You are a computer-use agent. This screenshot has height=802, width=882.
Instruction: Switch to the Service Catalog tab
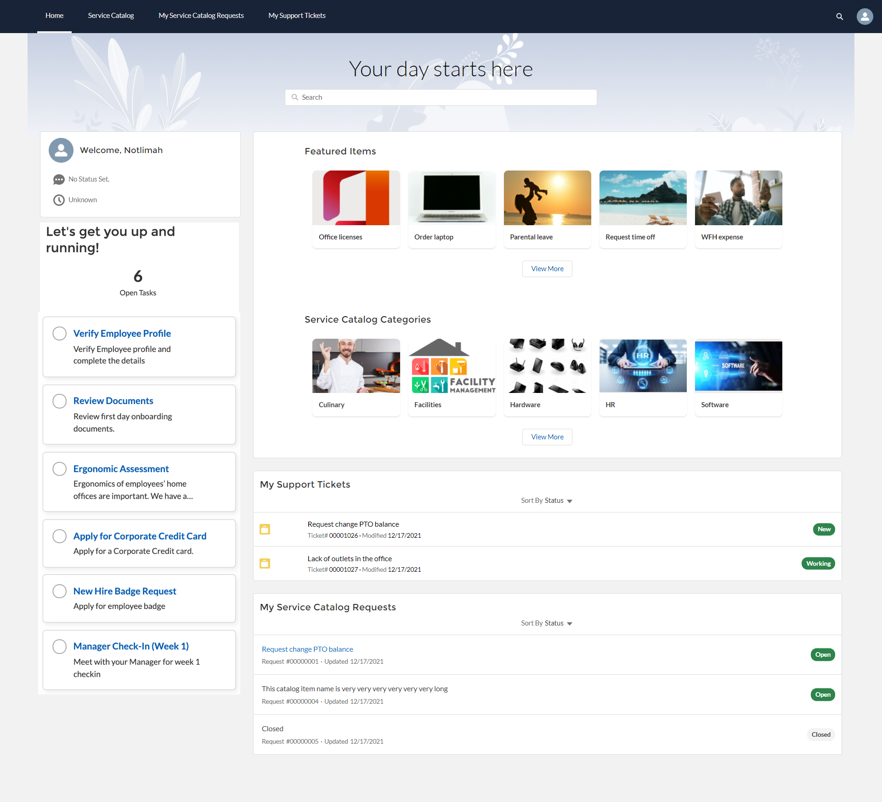(x=110, y=15)
